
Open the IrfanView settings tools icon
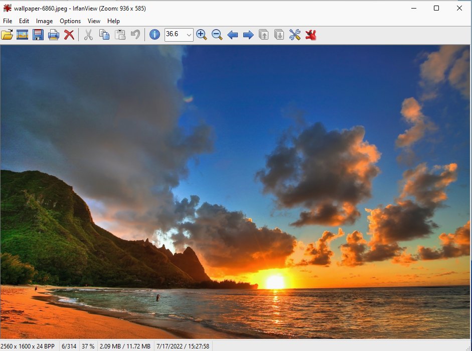(295, 35)
